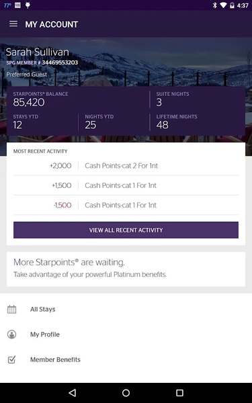
Task: Tap the Android home circle icon
Action: [126, 393]
